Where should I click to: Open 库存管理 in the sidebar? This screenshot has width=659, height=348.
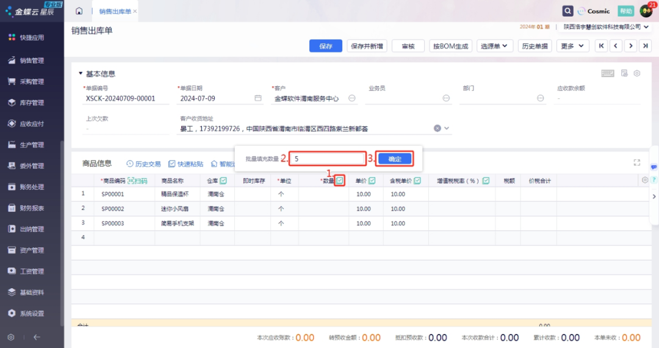pyautogui.click(x=32, y=103)
